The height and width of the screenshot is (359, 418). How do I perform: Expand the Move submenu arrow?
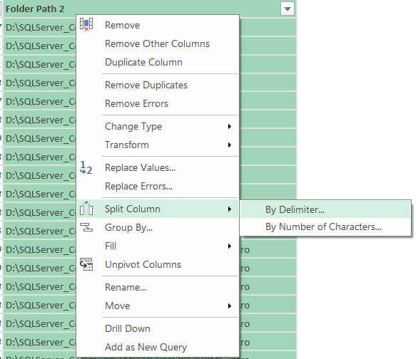pos(230,306)
